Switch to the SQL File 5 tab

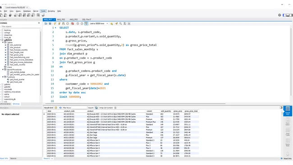point(87,19)
